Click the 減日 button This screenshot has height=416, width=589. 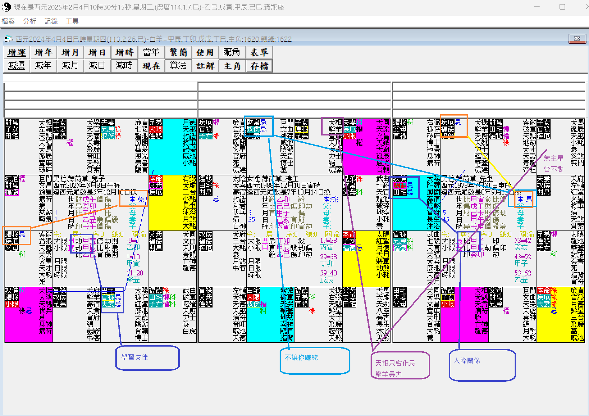click(97, 66)
